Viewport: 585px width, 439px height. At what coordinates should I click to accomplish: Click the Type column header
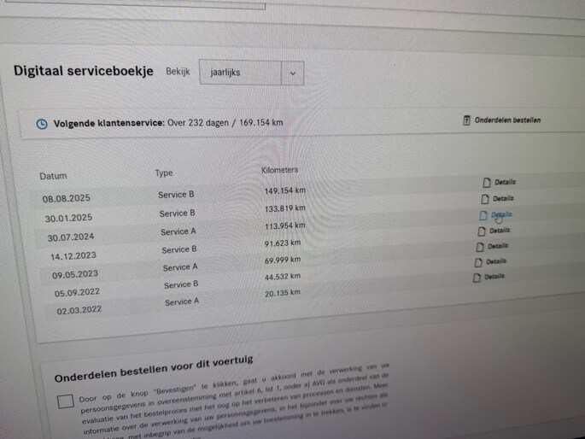163,173
